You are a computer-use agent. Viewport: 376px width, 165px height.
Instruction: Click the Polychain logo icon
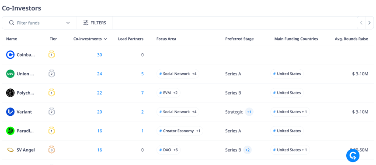[10, 93]
